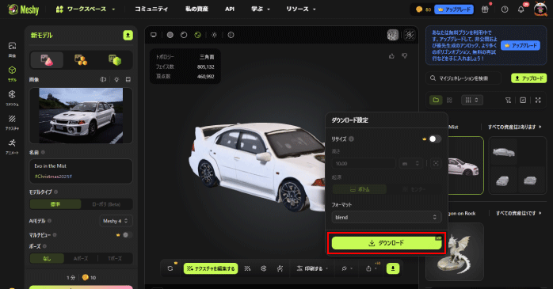Click the uploaded white car reference image

pos(81,116)
